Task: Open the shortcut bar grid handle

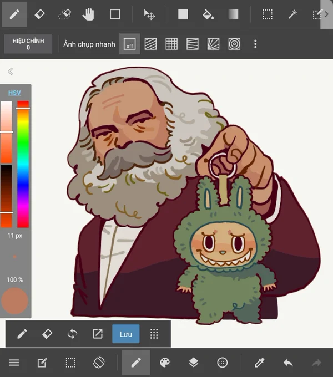Action: [x=154, y=334]
